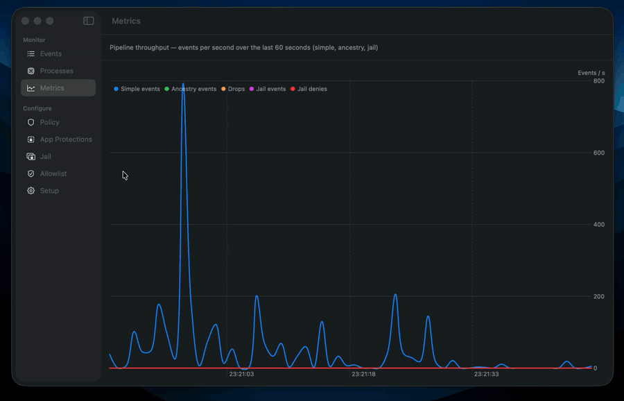624x401 pixels.
Task: Collapse the sidebar with the panel toggle
Action: [x=88, y=21]
